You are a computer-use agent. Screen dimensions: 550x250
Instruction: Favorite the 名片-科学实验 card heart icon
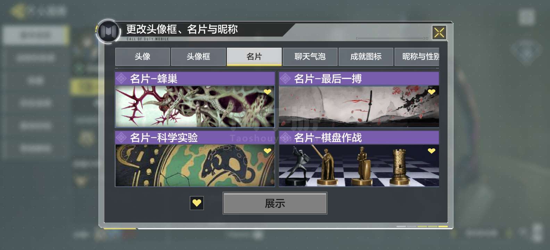[267, 151]
